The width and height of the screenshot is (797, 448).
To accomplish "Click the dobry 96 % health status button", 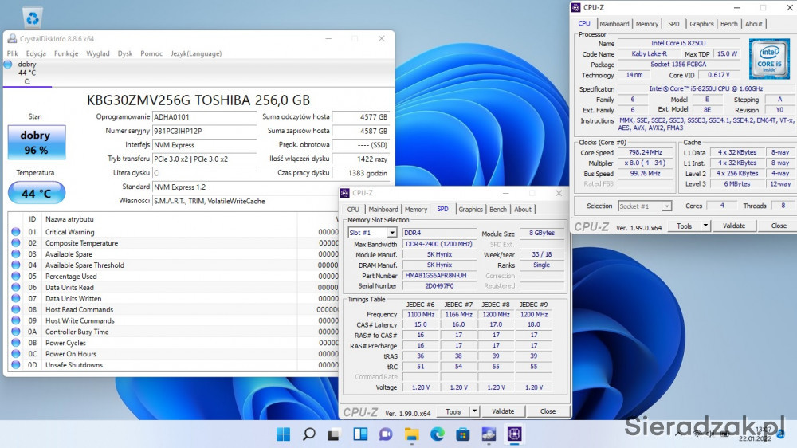I will point(37,142).
